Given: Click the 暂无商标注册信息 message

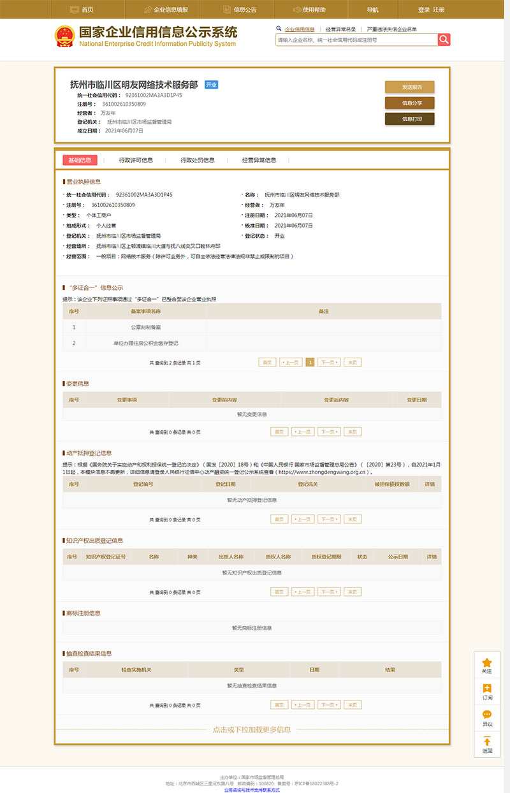Looking at the screenshot, I should (252, 628).
